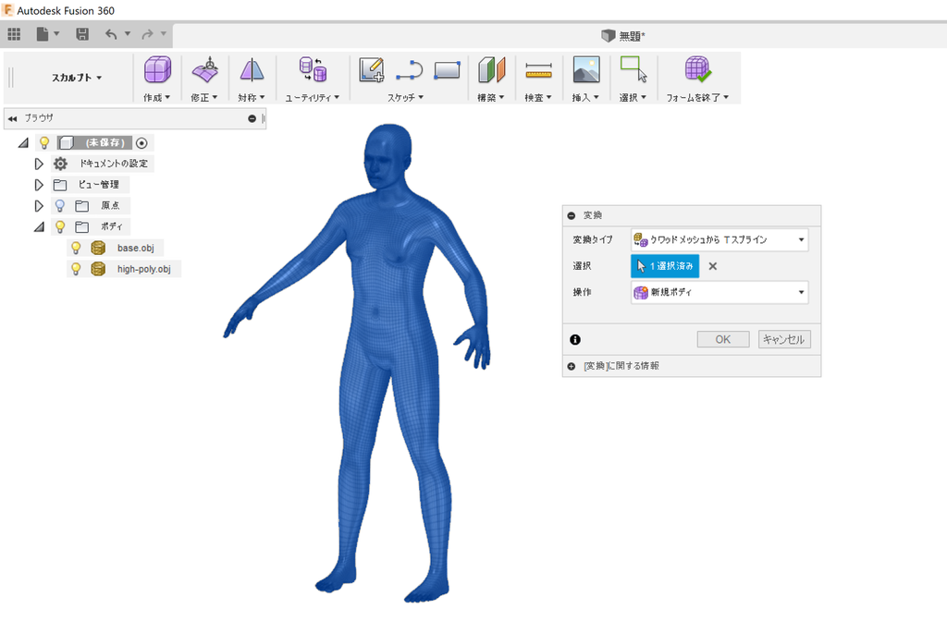Expand the ドキュメントの設定 tree node
This screenshot has height=633, width=947.
pos(39,164)
